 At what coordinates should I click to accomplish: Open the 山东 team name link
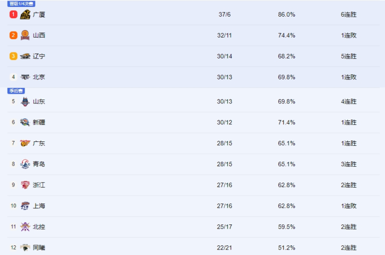(x=39, y=101)
